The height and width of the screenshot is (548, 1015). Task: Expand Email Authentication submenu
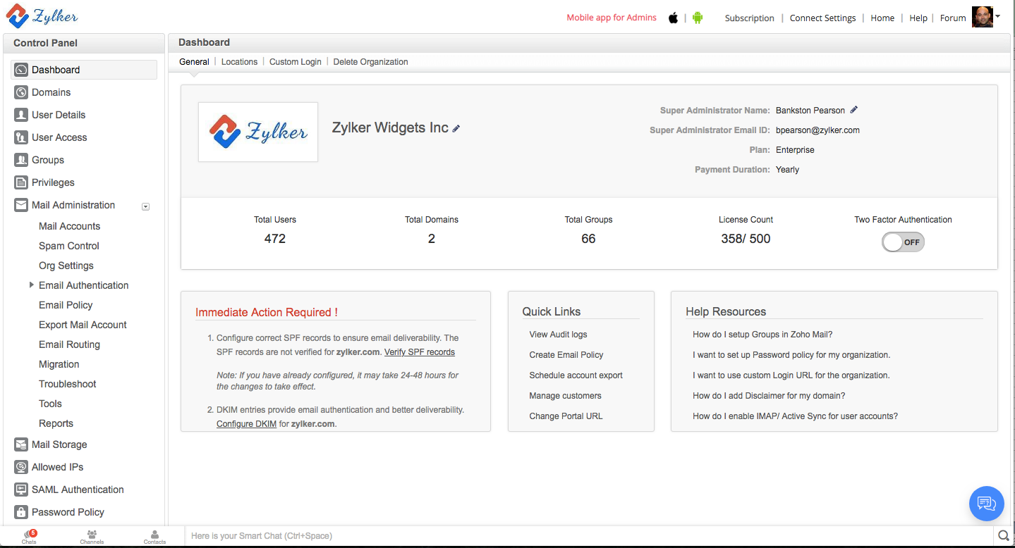click(31, 285)
